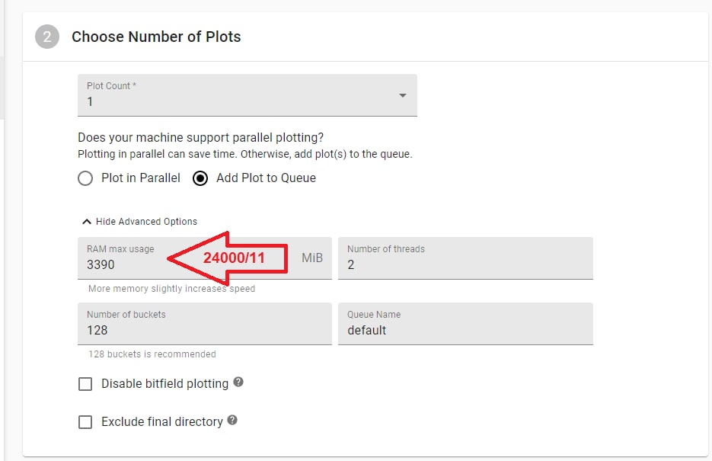The image size is (712, 461).
Task: Open help icon for Disable bitfield plotting
Action: click(x=238, y=382)
